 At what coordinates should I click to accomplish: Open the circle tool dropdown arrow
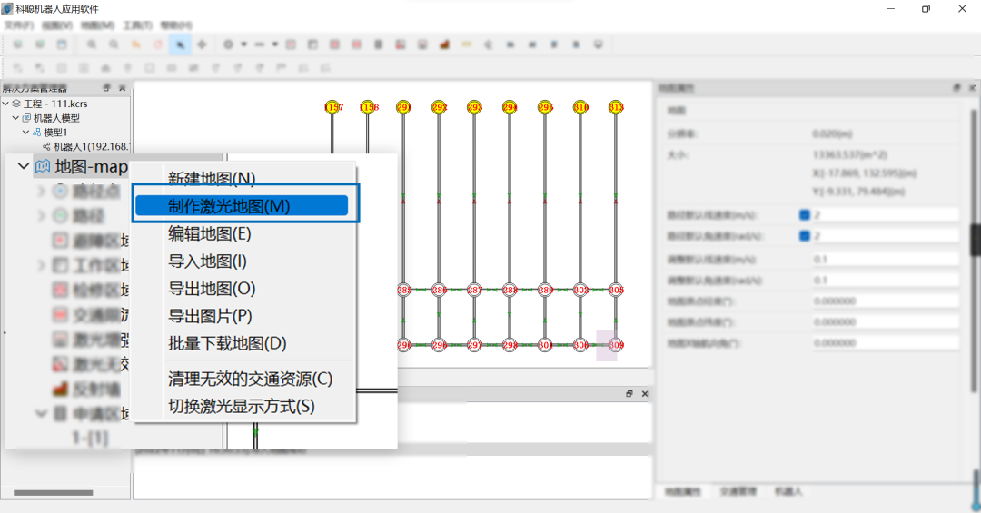point(243,44)
